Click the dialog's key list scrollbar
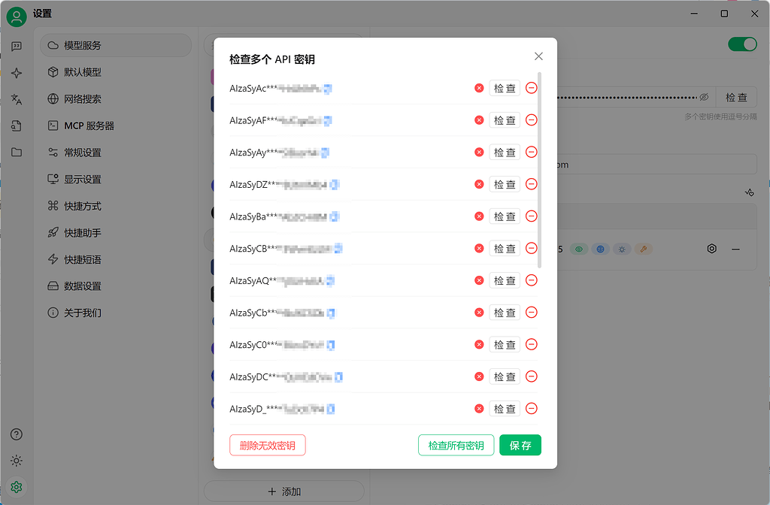This screenshot has width=770, height=505. [540, 170]
